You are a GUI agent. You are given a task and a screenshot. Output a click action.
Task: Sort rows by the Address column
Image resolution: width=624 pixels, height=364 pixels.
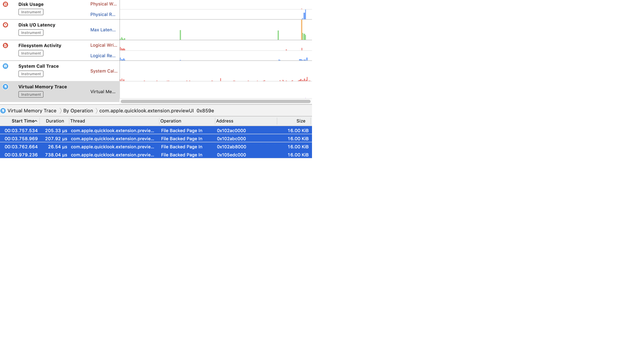click(x=225, y=121)
